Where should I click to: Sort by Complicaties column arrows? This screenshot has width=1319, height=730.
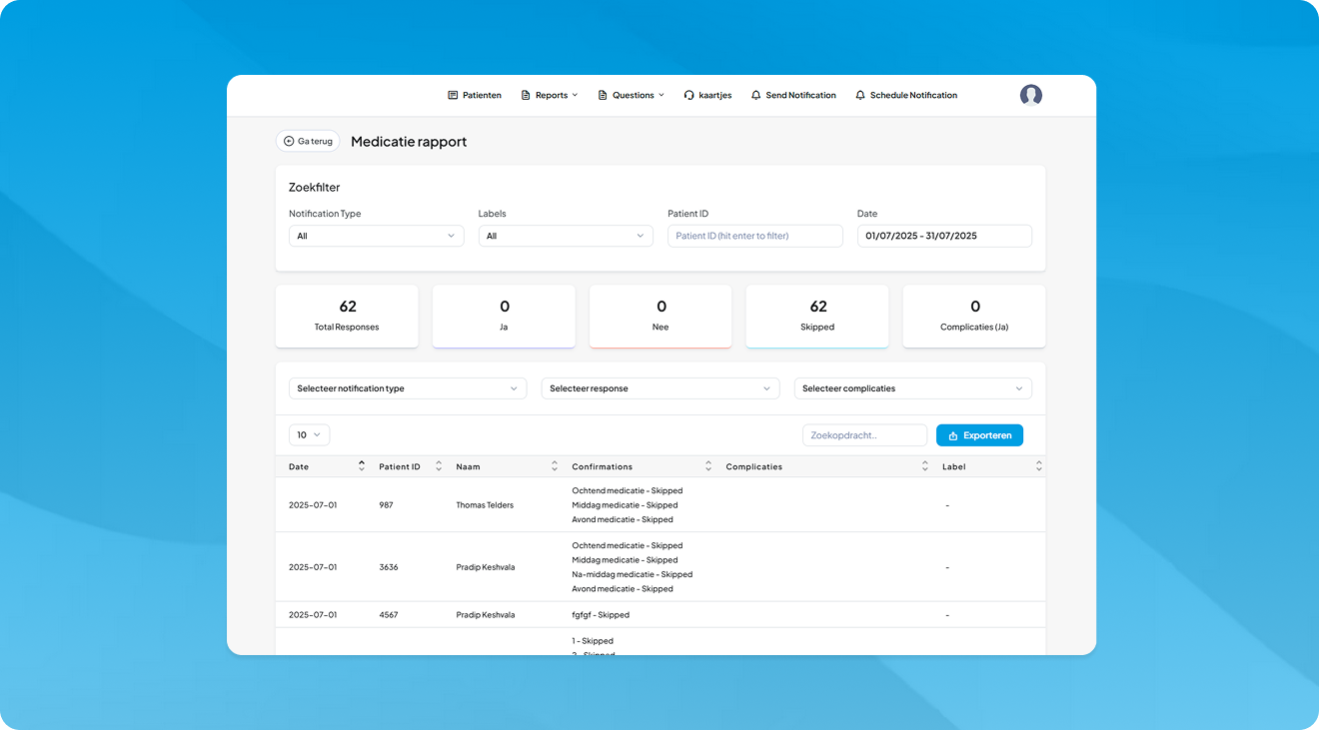point(925,466)
